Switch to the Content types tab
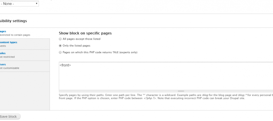Screen dimensions: 273x121 click(x=8, y=42)
